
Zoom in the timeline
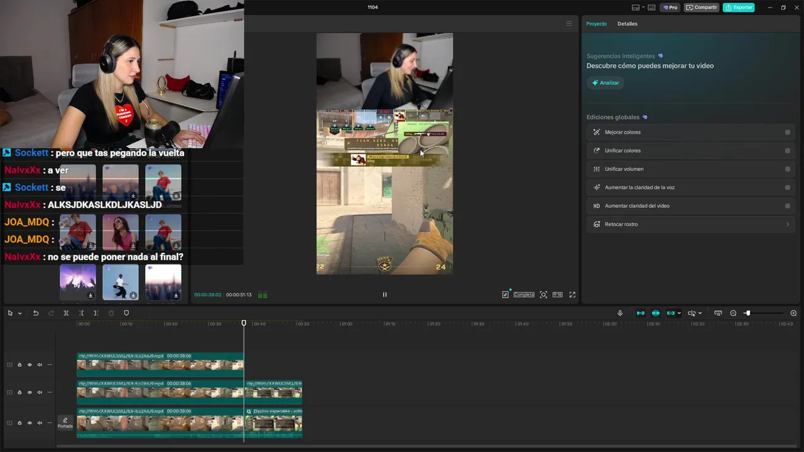coord(793,313)
